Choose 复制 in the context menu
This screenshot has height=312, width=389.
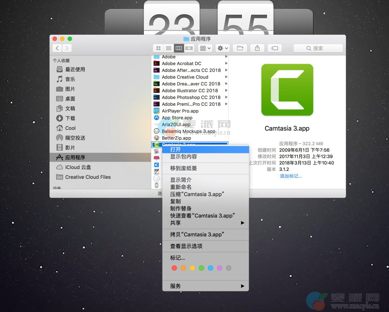[x=205, y=201]
